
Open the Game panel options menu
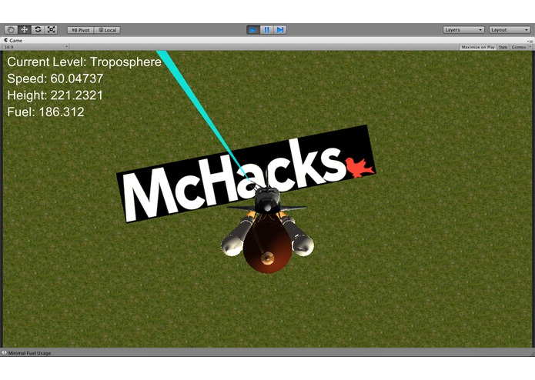530,41
